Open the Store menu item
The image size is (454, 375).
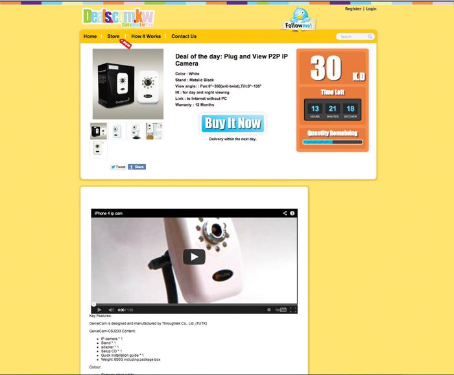coord(113,36)
